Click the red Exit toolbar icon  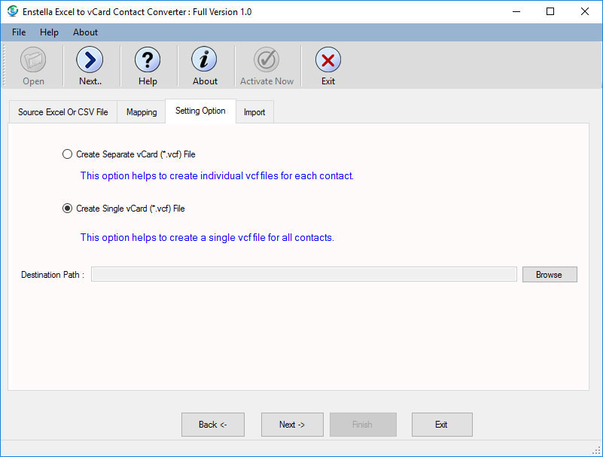327,60
